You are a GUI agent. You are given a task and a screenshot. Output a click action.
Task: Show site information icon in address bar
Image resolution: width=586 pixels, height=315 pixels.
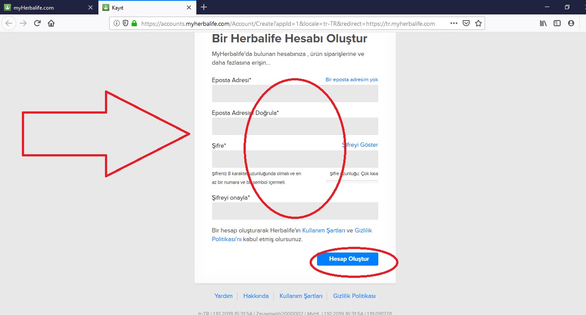pyautogui.click(x=117, y=24)
